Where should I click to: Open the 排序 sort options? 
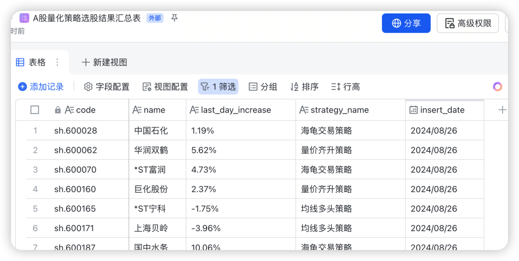(304, 87)
